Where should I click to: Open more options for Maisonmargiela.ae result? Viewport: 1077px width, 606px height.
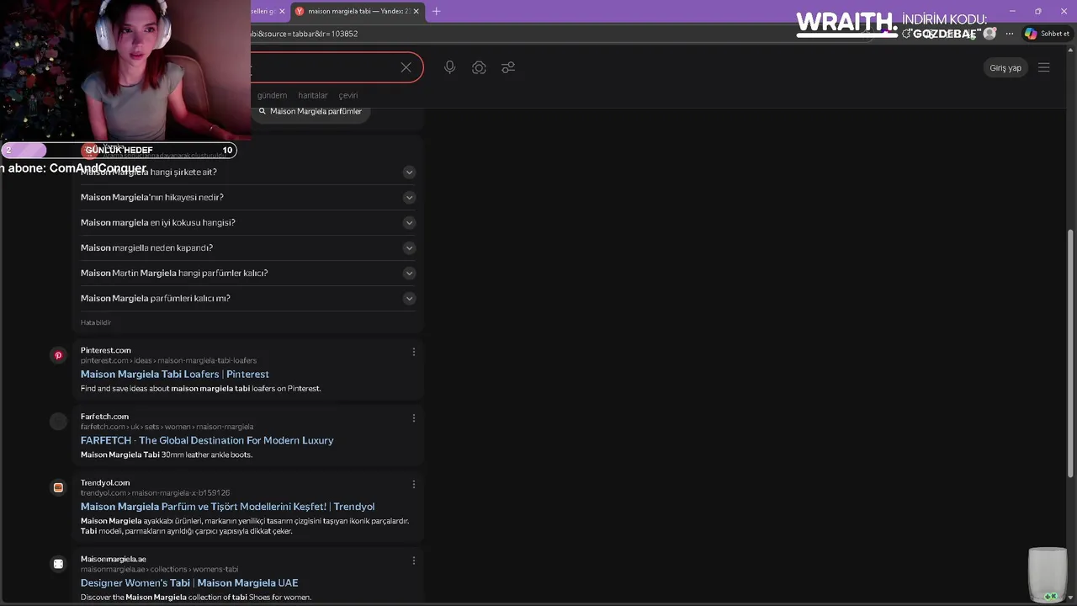(413, 560)
